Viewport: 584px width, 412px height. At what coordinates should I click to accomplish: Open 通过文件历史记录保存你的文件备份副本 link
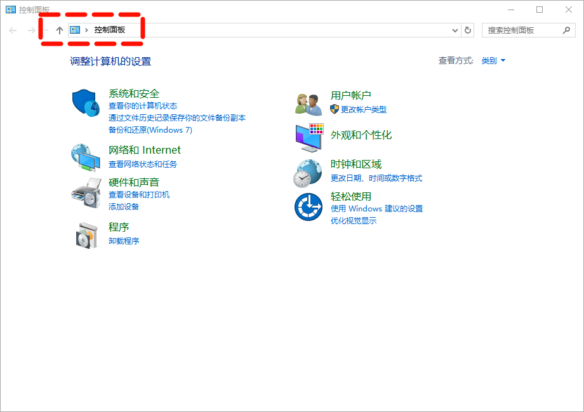coord(177,117)
